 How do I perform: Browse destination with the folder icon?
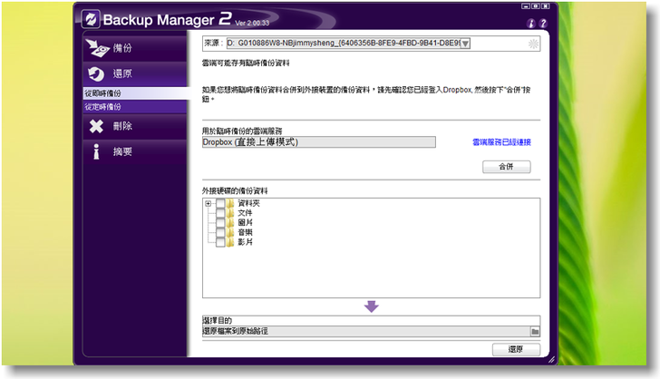point(535,332)
